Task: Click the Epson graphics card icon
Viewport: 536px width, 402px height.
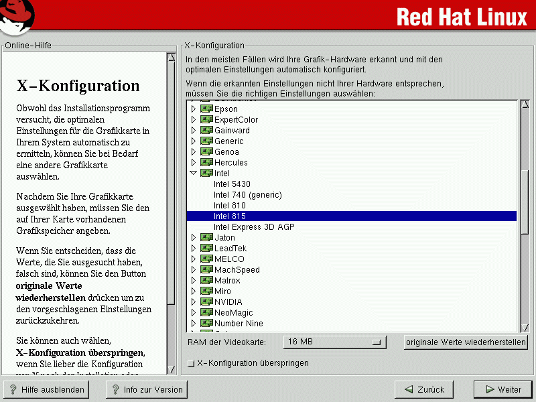Action: coord(206,109)
